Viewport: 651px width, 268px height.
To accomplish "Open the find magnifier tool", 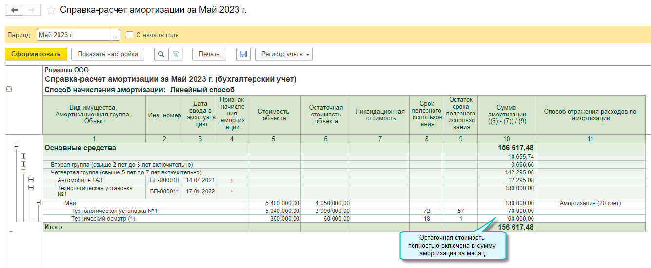I will pos(161,54).
